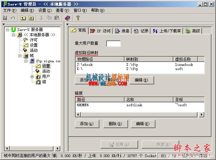
Task: Click the 映射到 column header
Action: coord(149,59)
